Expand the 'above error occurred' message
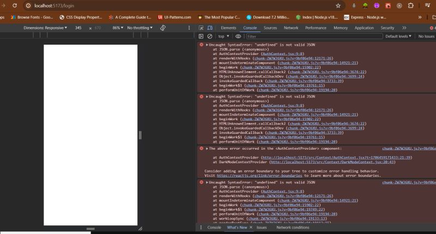Screen dimensions: 436x234 (207, 149)
